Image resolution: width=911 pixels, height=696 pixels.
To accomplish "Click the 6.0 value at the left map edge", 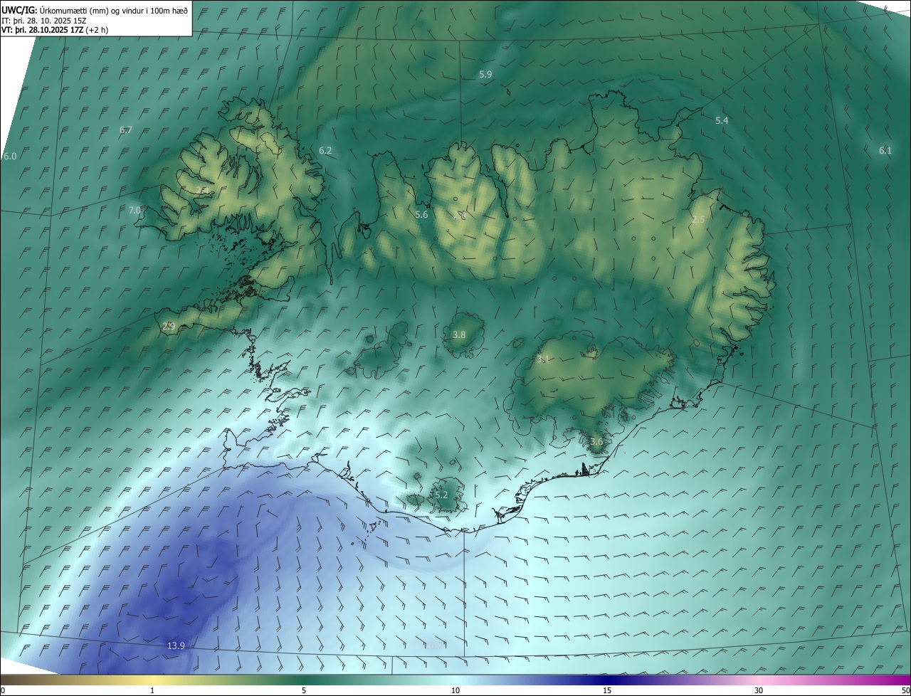I will tap(10, 157).
